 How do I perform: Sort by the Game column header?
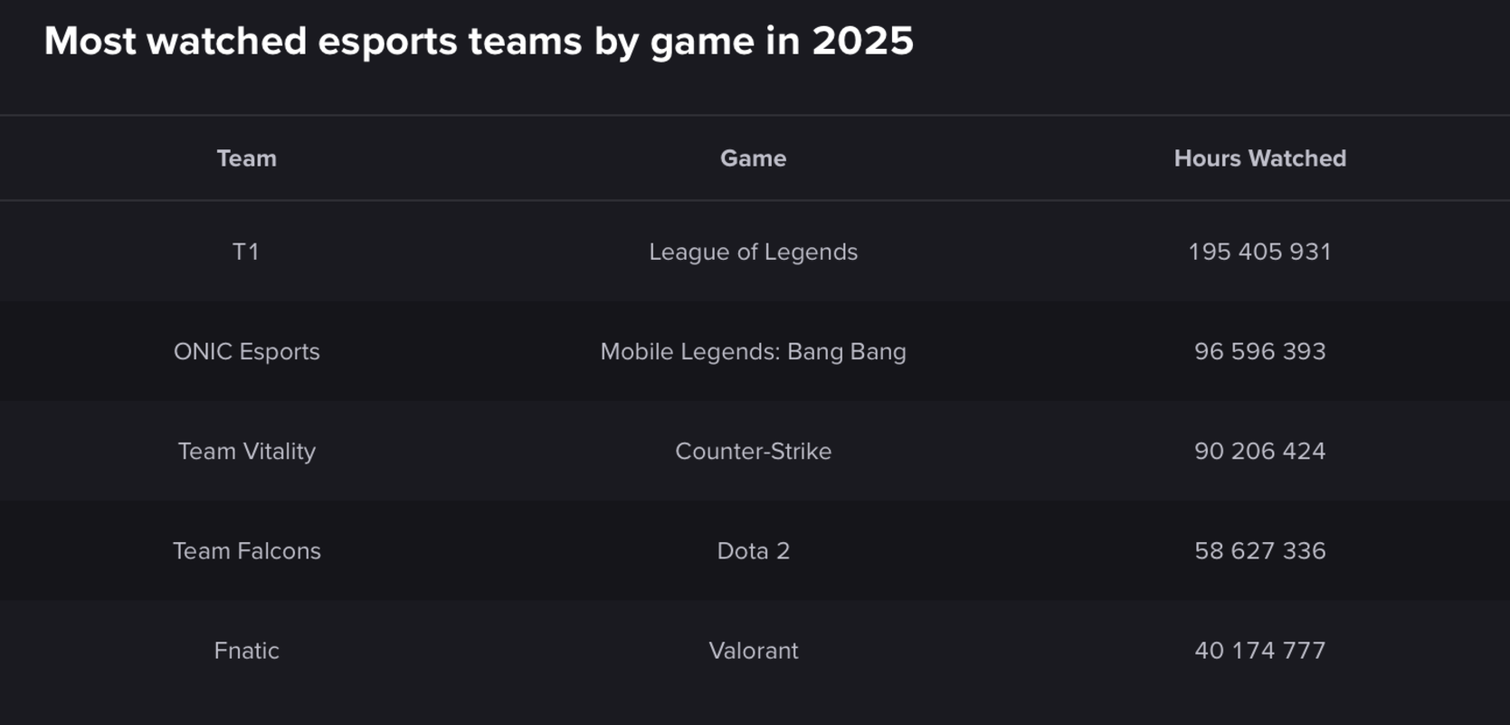tap(753, 158)
